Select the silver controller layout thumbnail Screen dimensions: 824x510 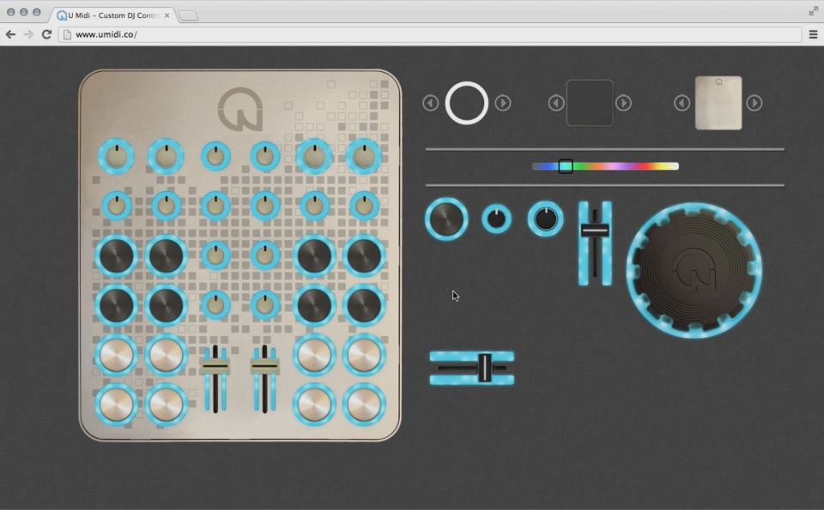point(718,103)
